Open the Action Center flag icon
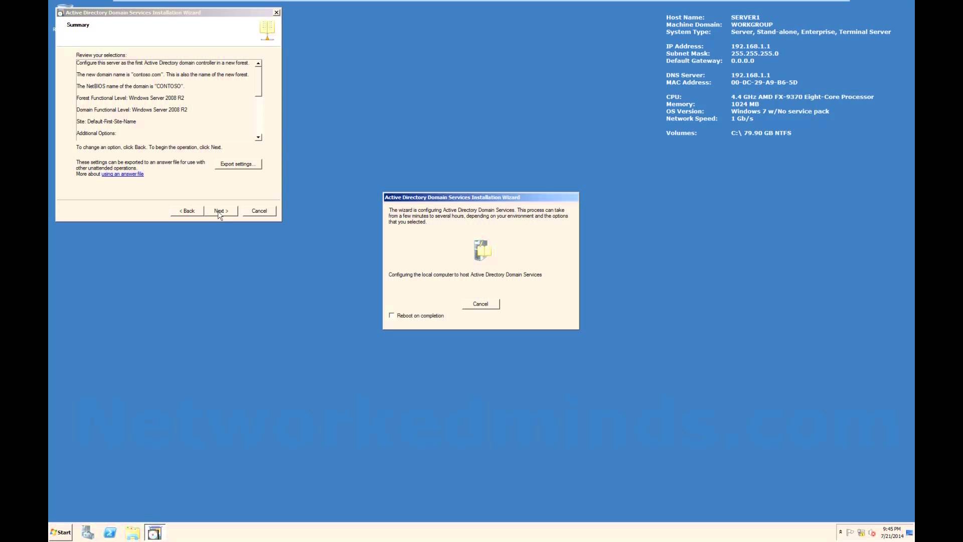 [850, 533]
